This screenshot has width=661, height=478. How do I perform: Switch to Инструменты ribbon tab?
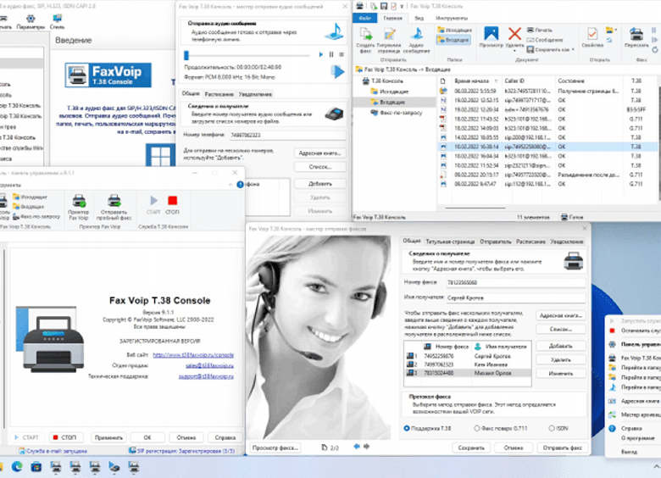tap(451, 18)
